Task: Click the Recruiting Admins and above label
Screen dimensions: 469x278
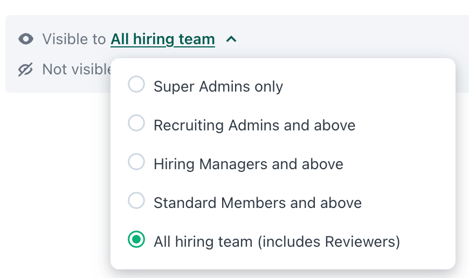Action: [254, 125]
